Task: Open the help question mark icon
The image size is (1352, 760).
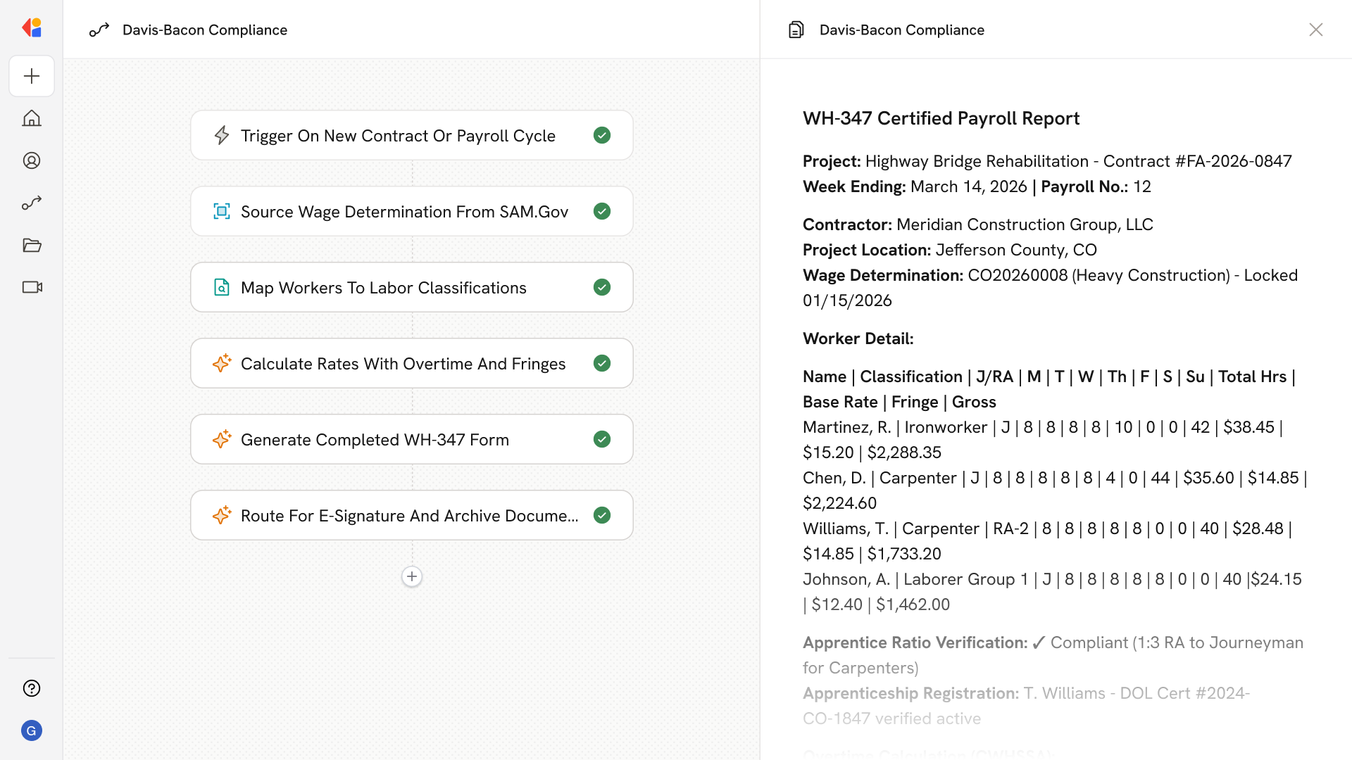Action: pyautogui.click(x=32, y=688)
